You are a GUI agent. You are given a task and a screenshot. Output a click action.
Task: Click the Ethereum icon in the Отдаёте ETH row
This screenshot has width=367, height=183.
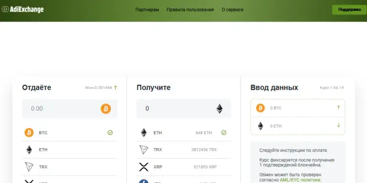[x=29, y=150]
